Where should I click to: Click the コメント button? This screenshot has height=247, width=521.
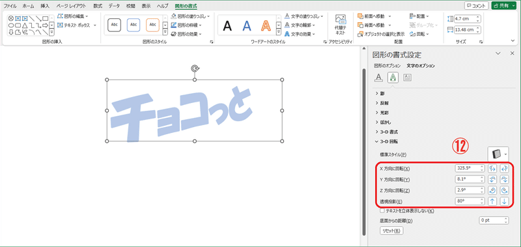pyautogui.click(x=477, y=6)
